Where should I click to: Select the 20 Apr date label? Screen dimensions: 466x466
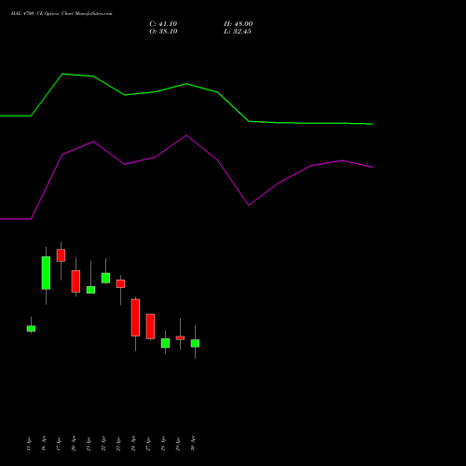(74, 444)
